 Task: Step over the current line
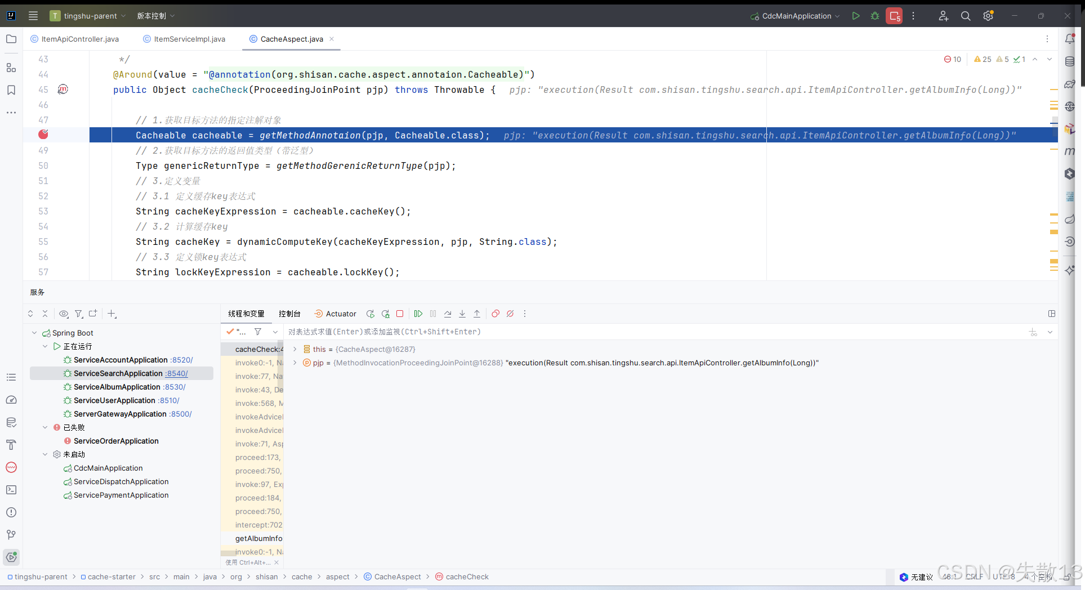[448, 314]
